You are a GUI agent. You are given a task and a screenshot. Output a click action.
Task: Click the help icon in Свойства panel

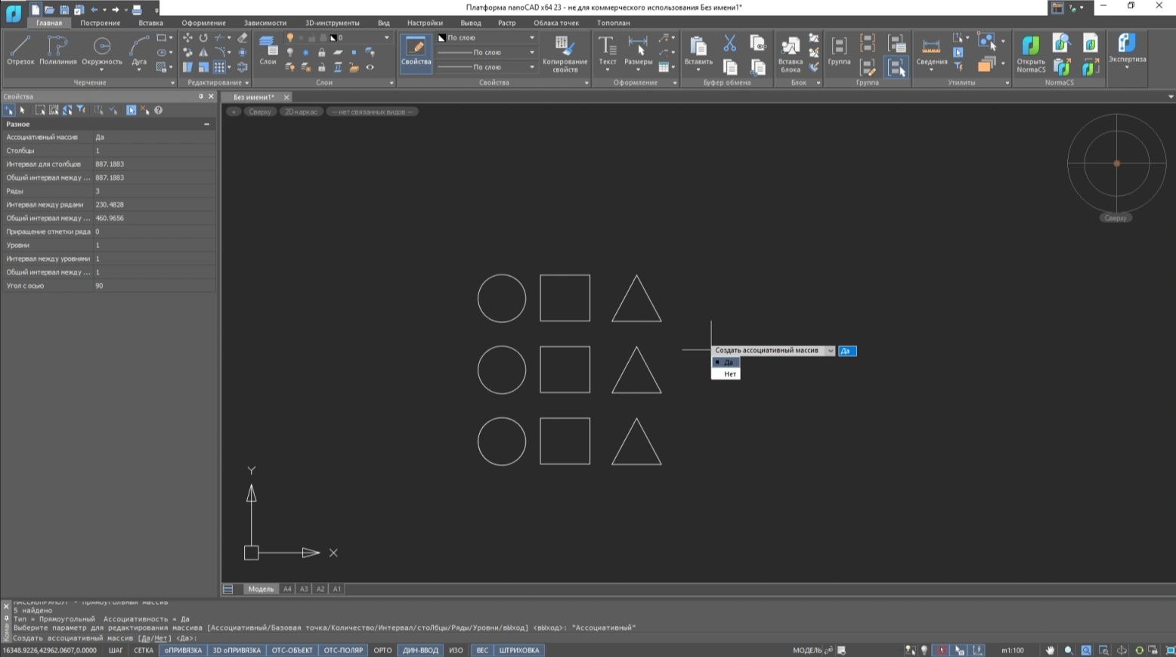pos(159,110)
